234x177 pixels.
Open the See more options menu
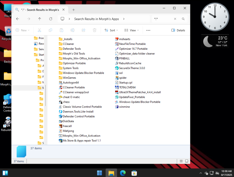(148, 30)
